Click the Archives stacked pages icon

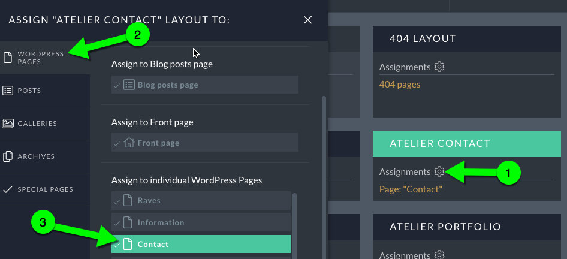point(8,156)
